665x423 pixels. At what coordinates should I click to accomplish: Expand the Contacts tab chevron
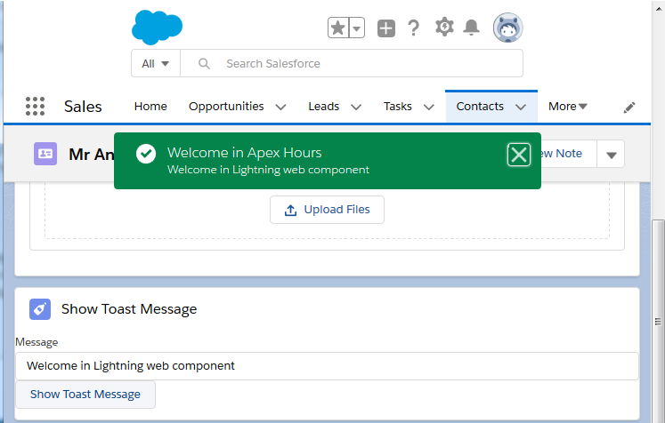click(521, 108)
